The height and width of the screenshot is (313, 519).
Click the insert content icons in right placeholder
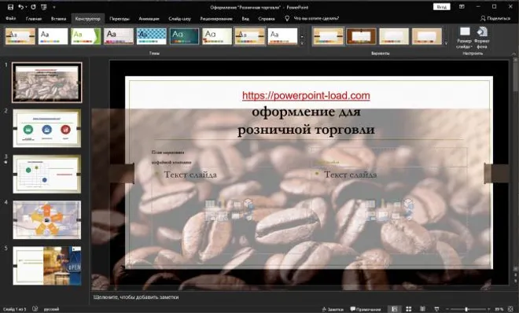pos(389,210)
